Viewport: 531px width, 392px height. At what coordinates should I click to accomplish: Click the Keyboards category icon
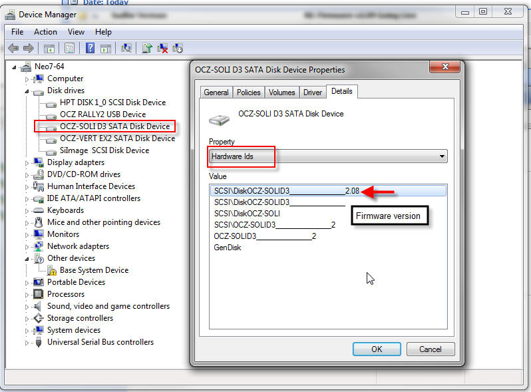pos(39,210)
